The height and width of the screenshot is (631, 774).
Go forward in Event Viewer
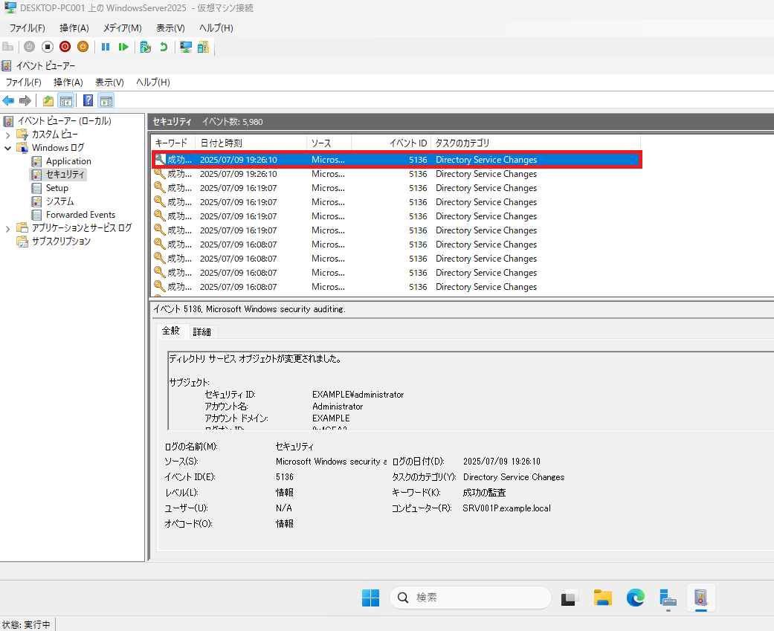tap(25, 100)
